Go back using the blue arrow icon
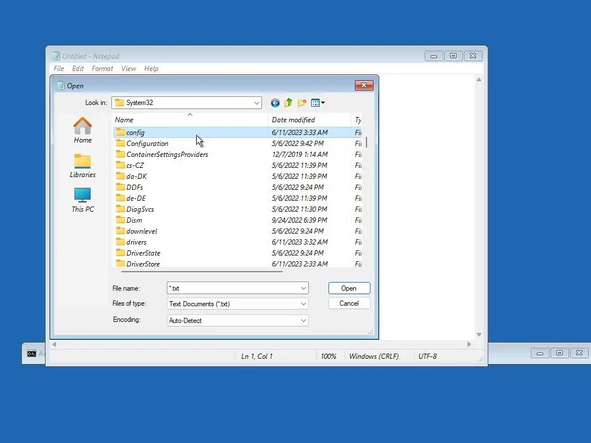591x443 pixels. (275, 103)
